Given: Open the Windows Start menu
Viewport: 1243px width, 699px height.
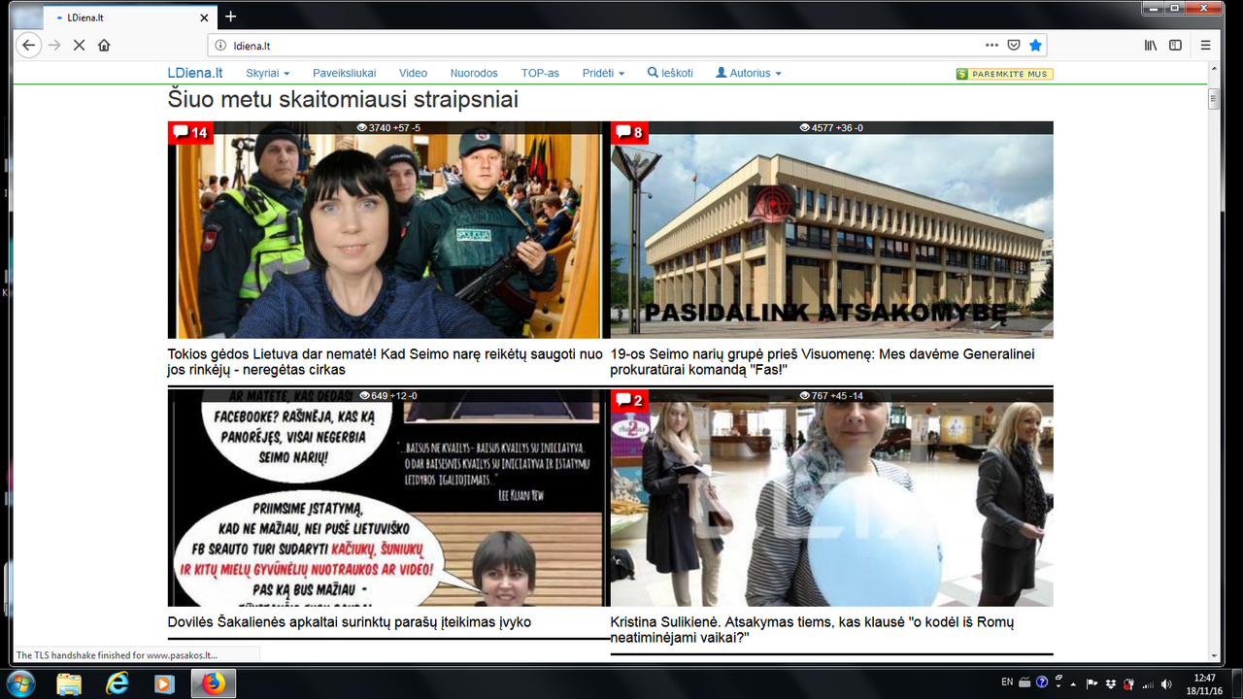Looking at the screenshot, I should 19,683.
